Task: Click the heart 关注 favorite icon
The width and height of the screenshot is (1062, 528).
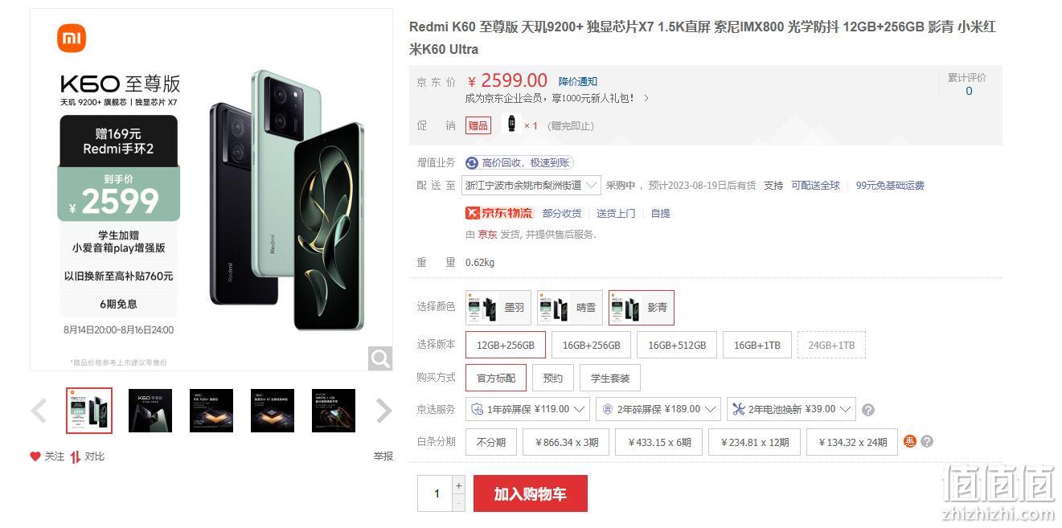Action: click(35, 456)
